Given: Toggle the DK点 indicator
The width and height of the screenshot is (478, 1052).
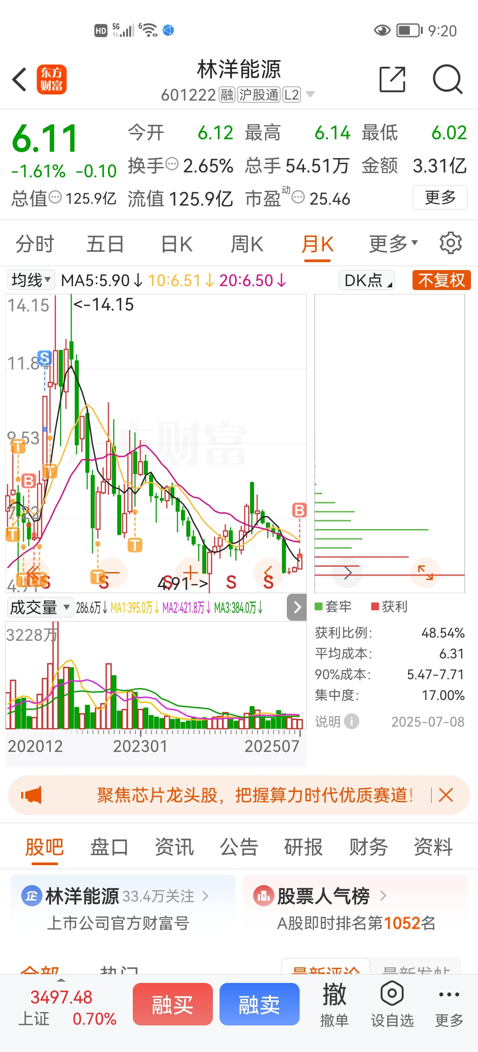Looking at the screenshot, I should (367, 280).
